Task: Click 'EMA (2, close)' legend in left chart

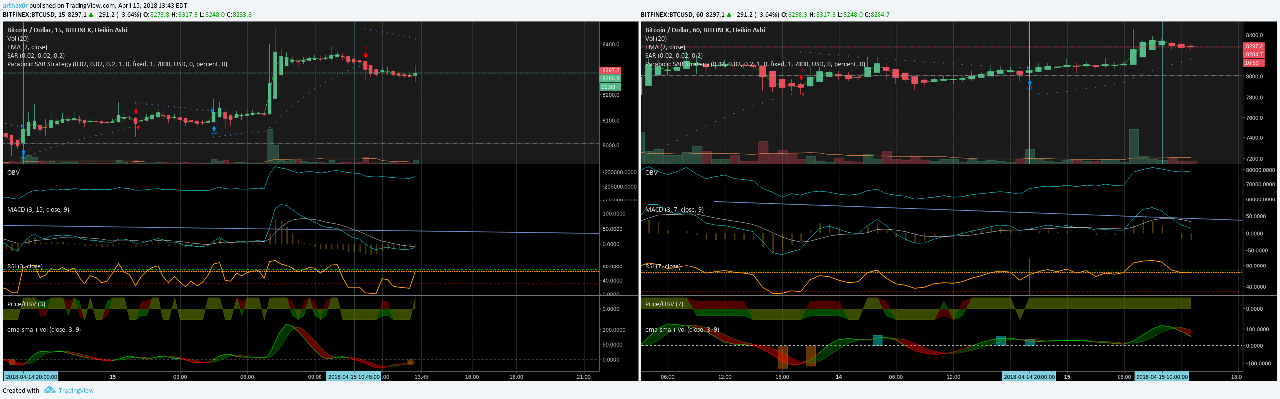Action: point(27,47)
